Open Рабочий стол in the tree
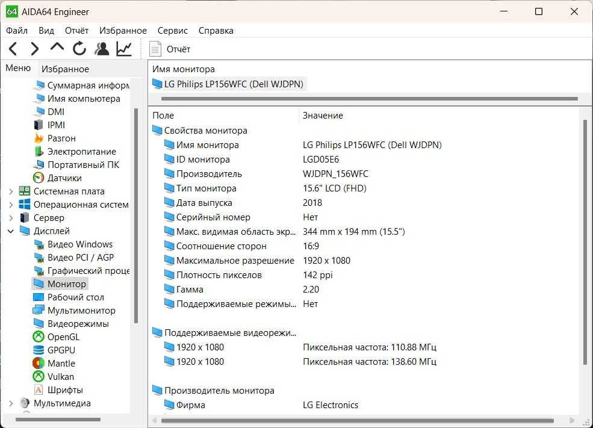Screen dimensions: 593x428 69,297
